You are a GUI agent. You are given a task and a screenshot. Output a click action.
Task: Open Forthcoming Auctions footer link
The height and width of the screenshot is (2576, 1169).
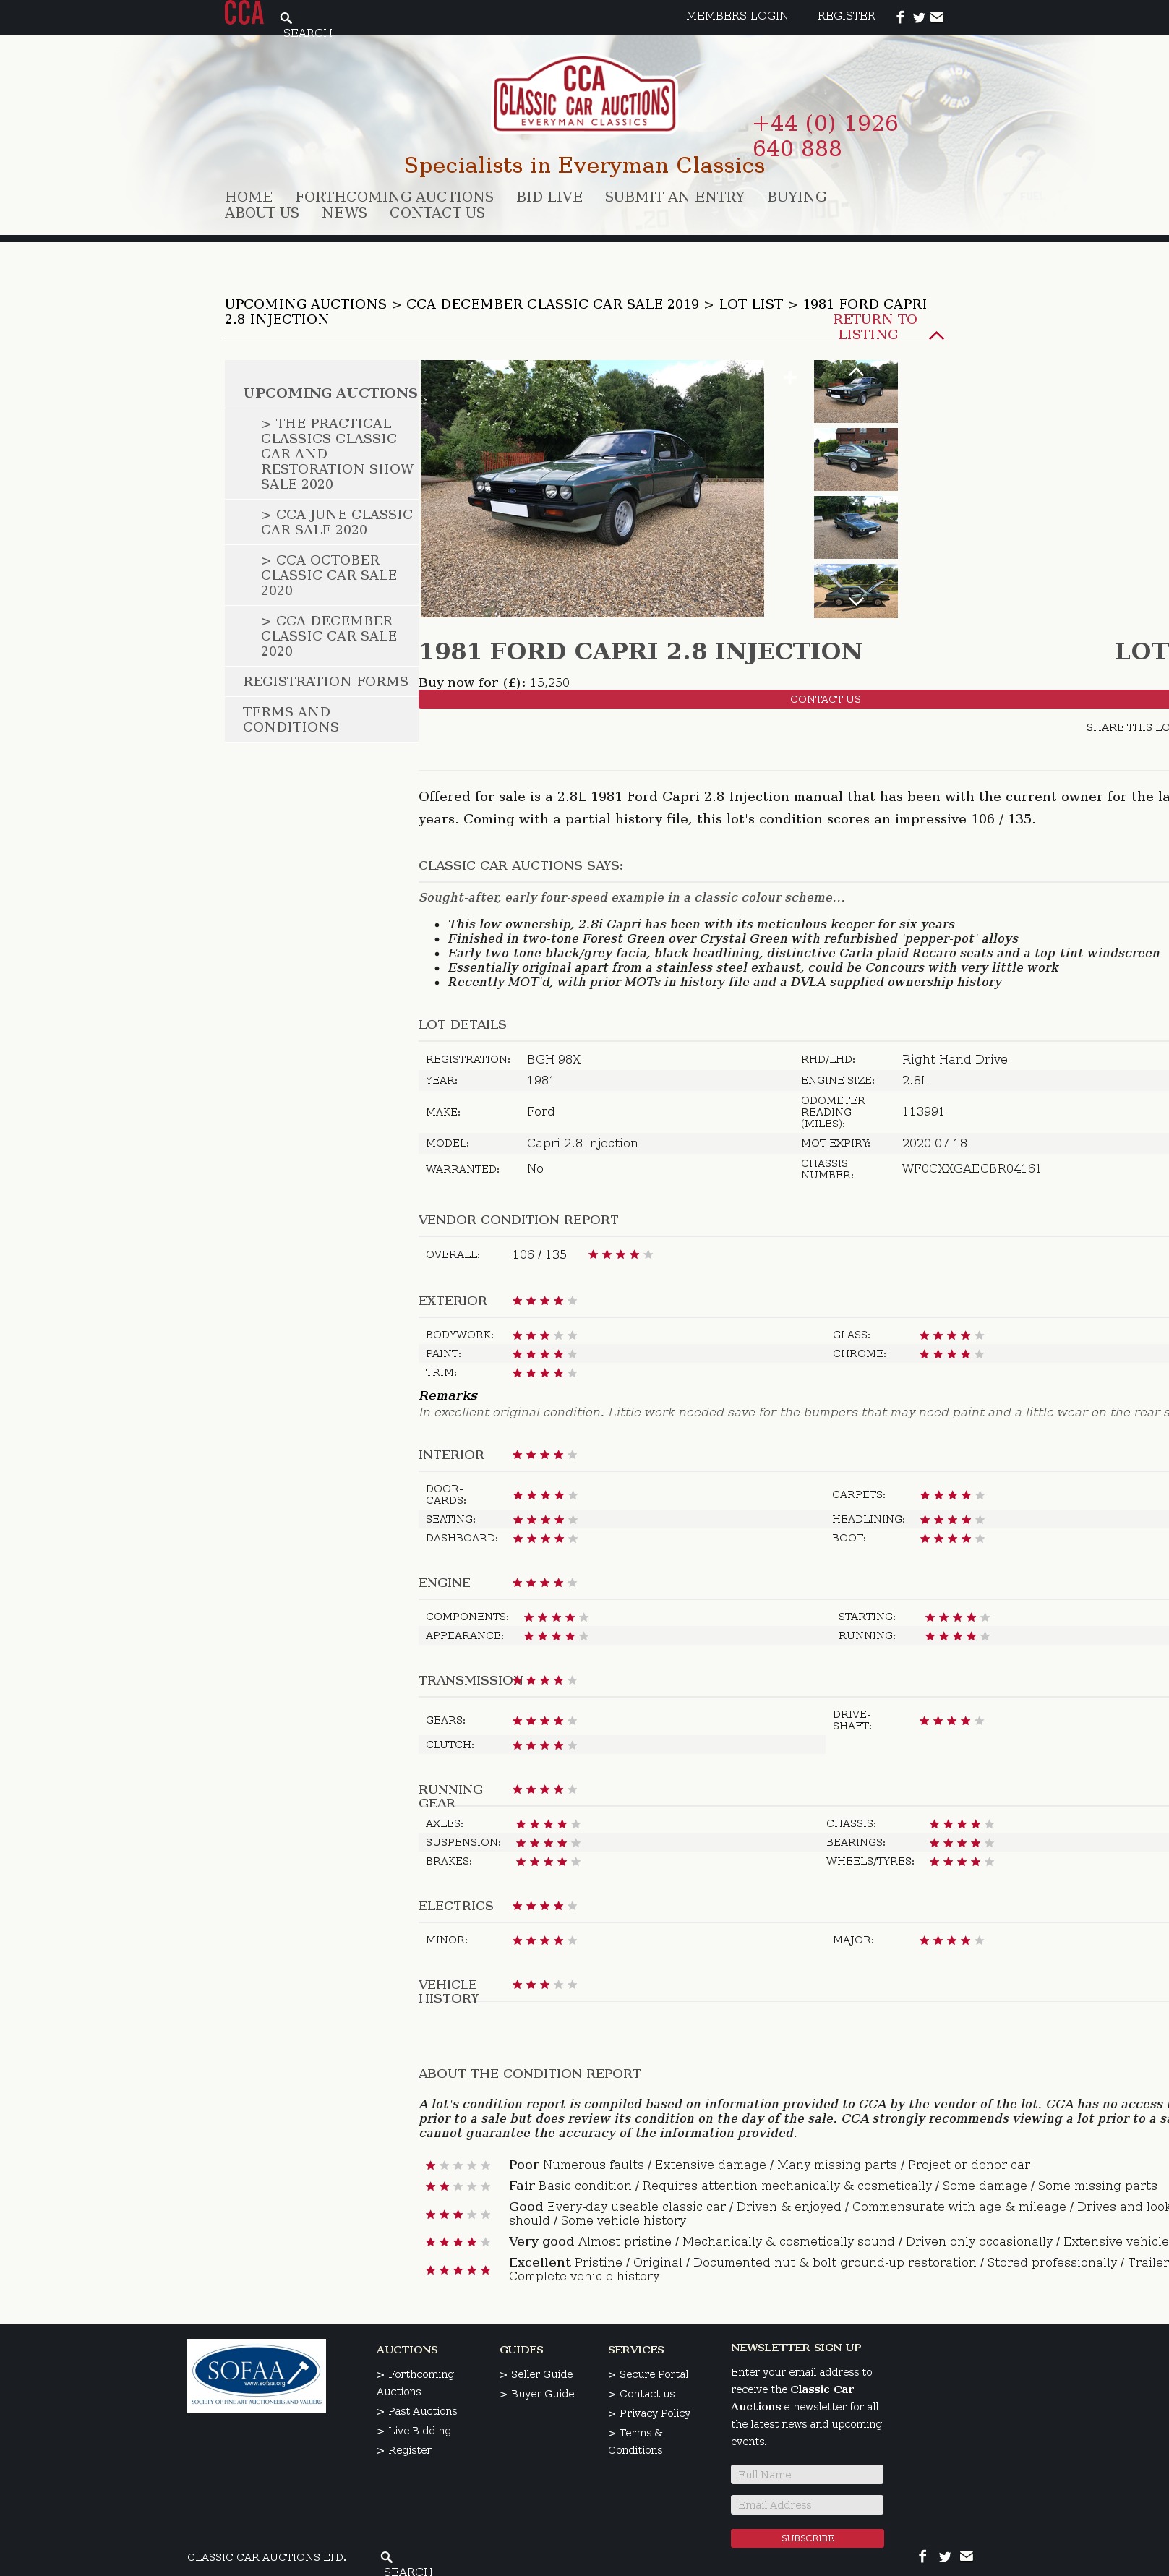(415, 2383)
